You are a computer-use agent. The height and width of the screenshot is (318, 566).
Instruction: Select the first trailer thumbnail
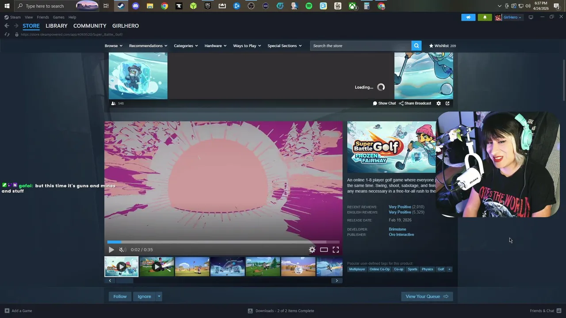[x=122, y=267]
